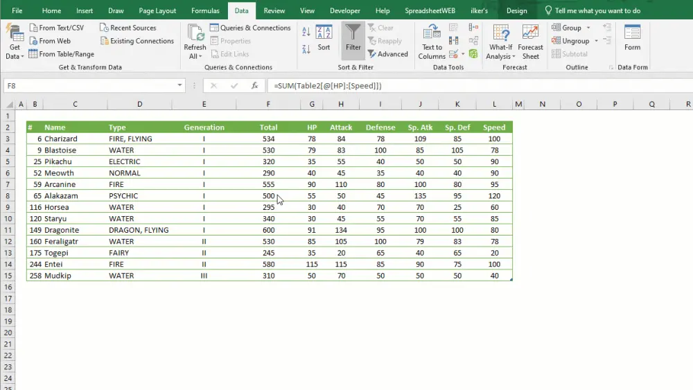The width and height of the screenshot is (693, 390).
Task: Open the File tab
Action: pos(17,10)
